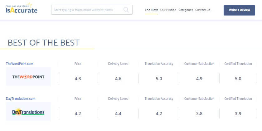Click the BEST OF THE BEST heading

pos(43,43)
